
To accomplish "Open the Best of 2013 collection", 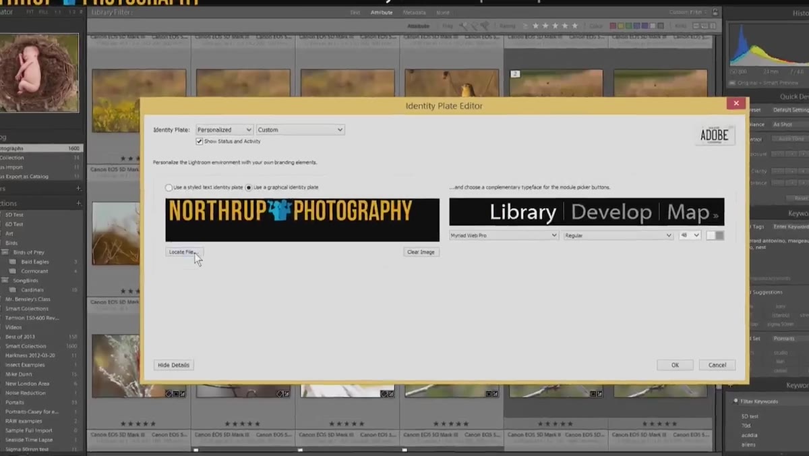I will pos(20,337).
